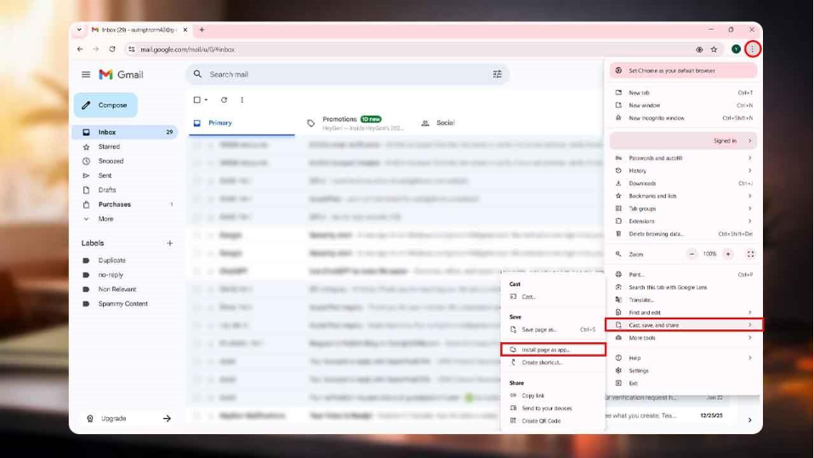
Task: Open the select-all checkbox dropdown arrow
Action: (206, 100)
